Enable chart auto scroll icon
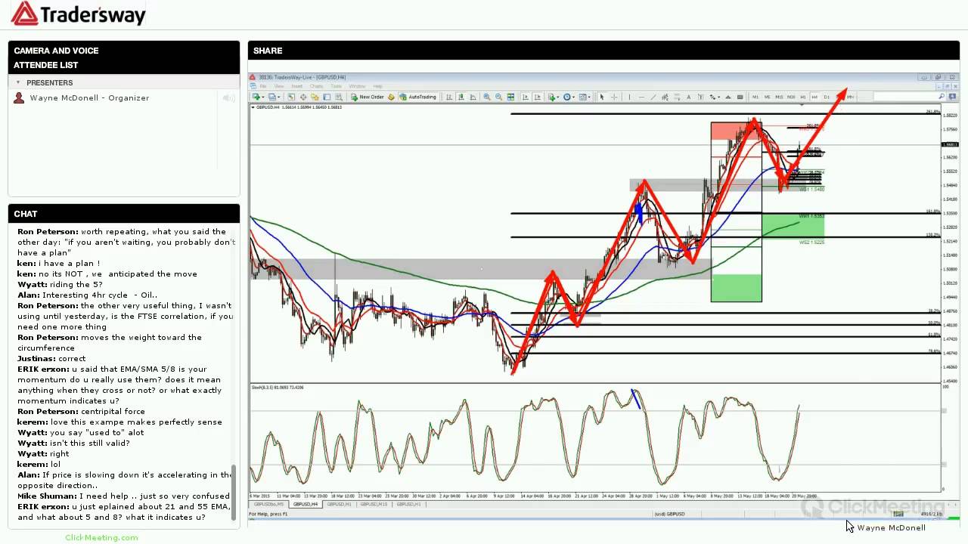968x544 pixels. click(x=525, y=97)
